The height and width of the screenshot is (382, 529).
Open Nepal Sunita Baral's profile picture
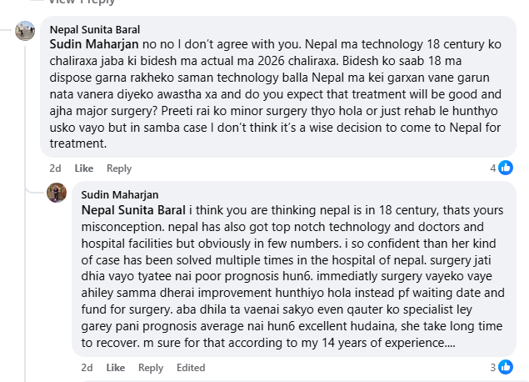(25, 32)
